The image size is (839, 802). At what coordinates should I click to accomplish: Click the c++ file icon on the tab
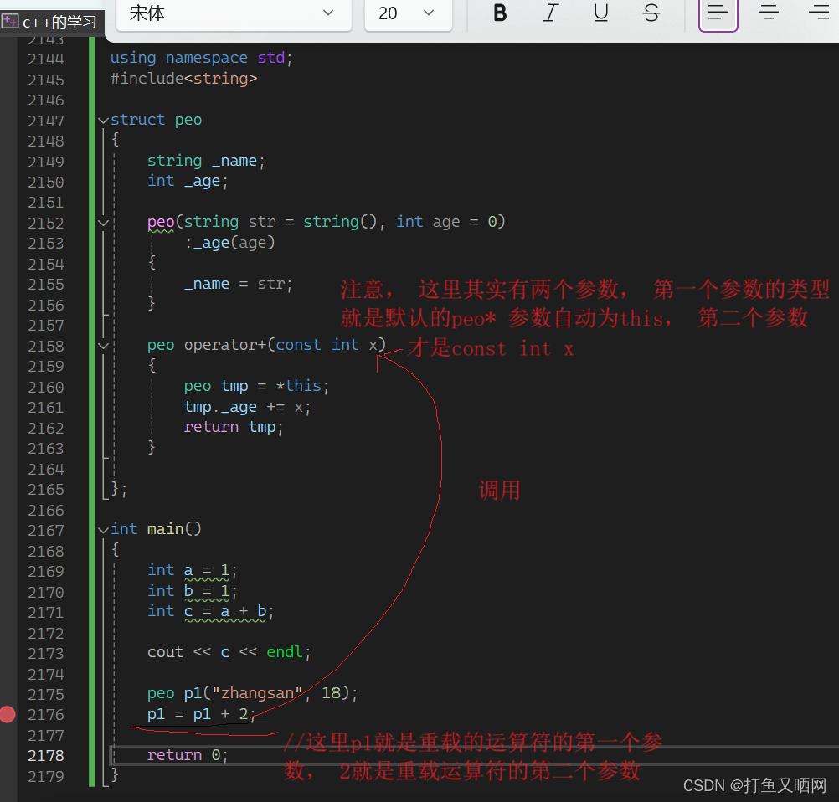tap(10, 22)
